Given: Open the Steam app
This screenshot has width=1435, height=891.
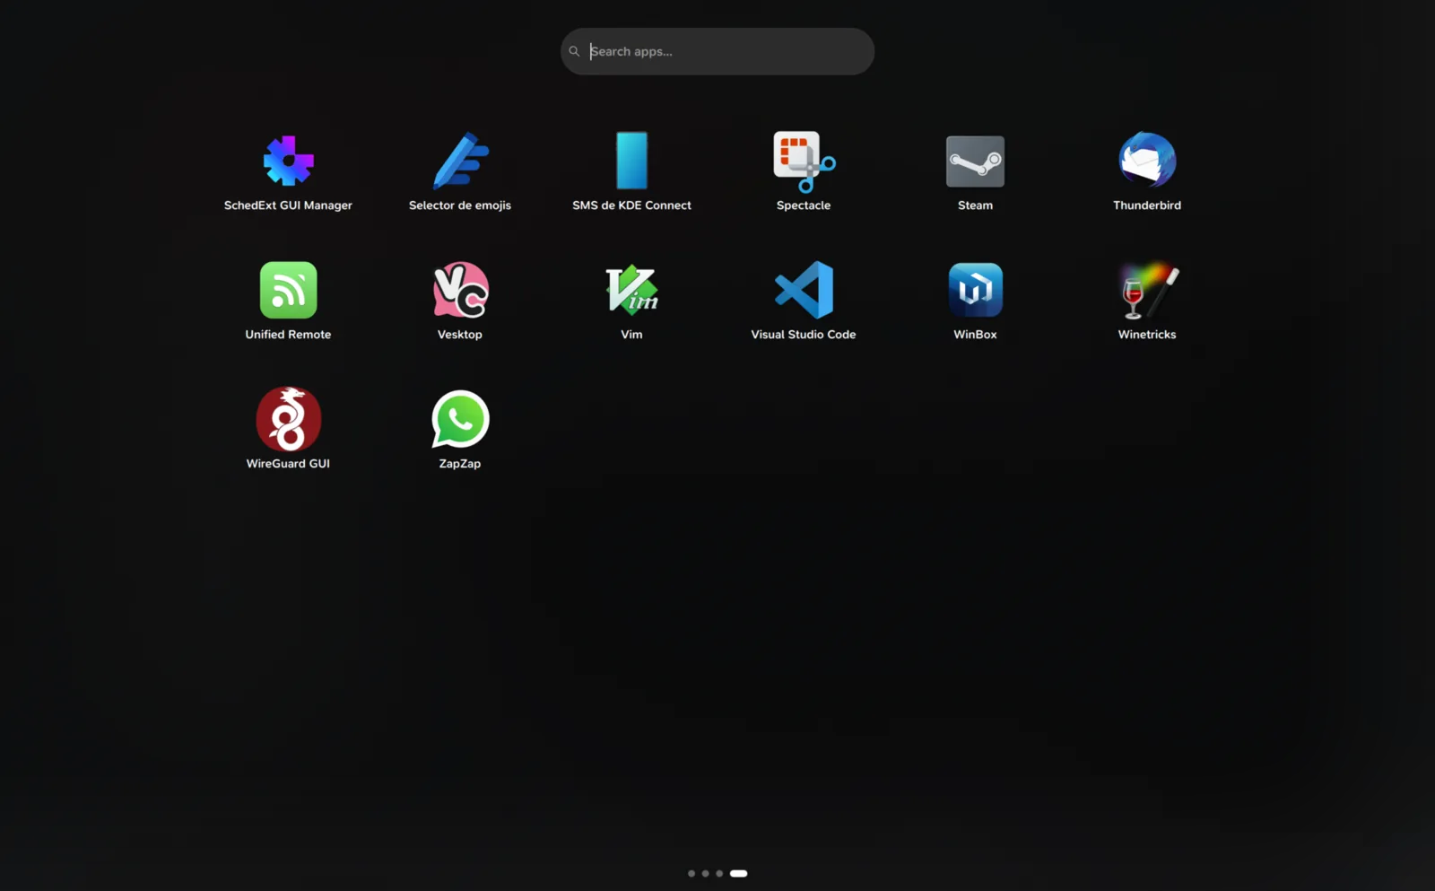Looking at the screenshot, I should tap(975, 162).
